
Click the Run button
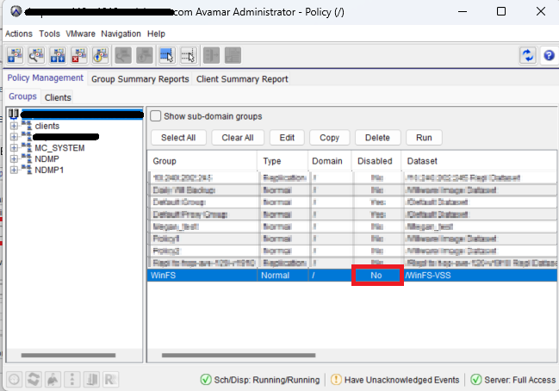(424, 137)
